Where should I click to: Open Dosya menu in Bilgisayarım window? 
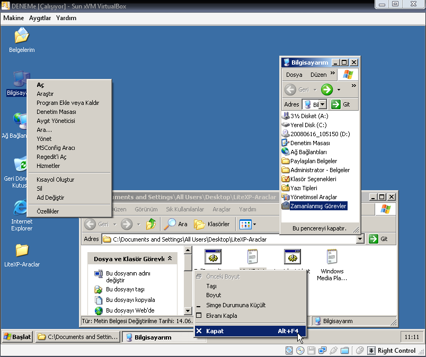(x=294, y=75)
